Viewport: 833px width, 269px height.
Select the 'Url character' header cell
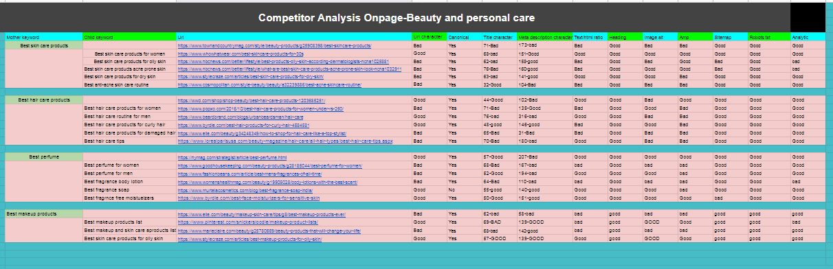coord(429,36)
